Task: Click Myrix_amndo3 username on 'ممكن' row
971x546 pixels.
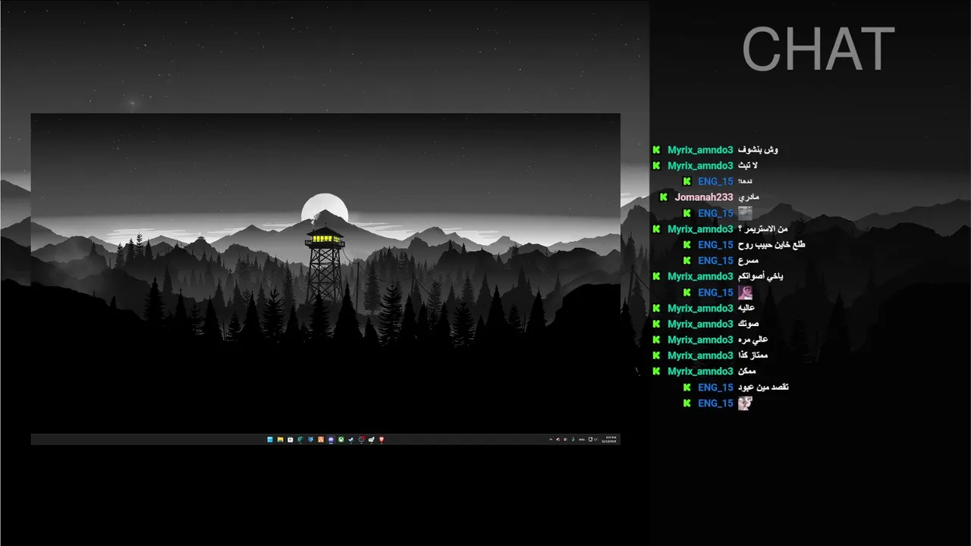Action: [700, 371]
